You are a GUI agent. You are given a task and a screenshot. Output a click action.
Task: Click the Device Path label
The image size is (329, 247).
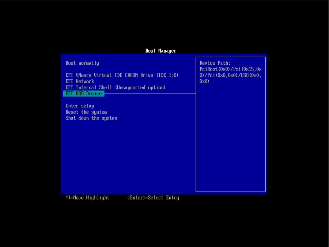click(215, 63)
